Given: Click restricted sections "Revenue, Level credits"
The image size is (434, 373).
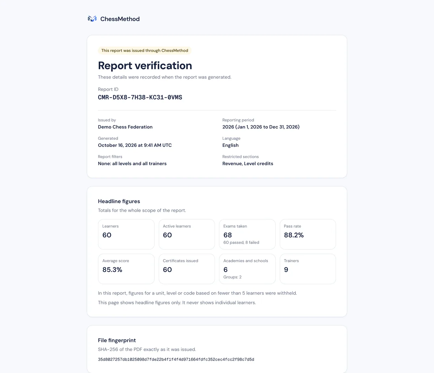Looking at the screenshot, I should [x=248, y=163].
